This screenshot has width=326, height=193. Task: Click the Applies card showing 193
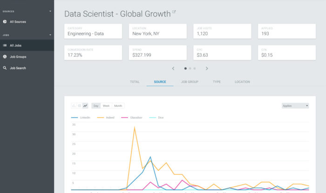pos(287,31)
